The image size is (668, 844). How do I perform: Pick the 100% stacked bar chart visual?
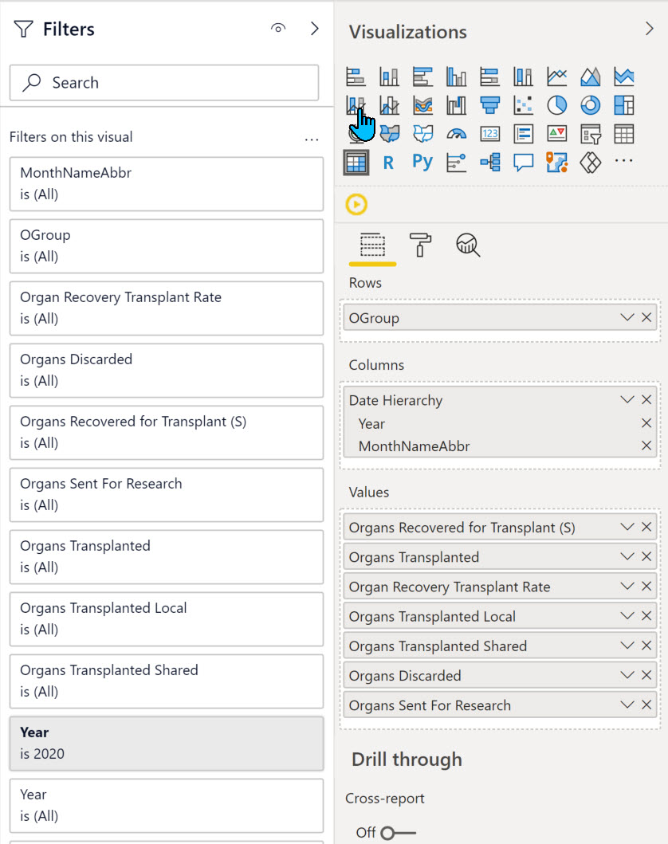489,77
